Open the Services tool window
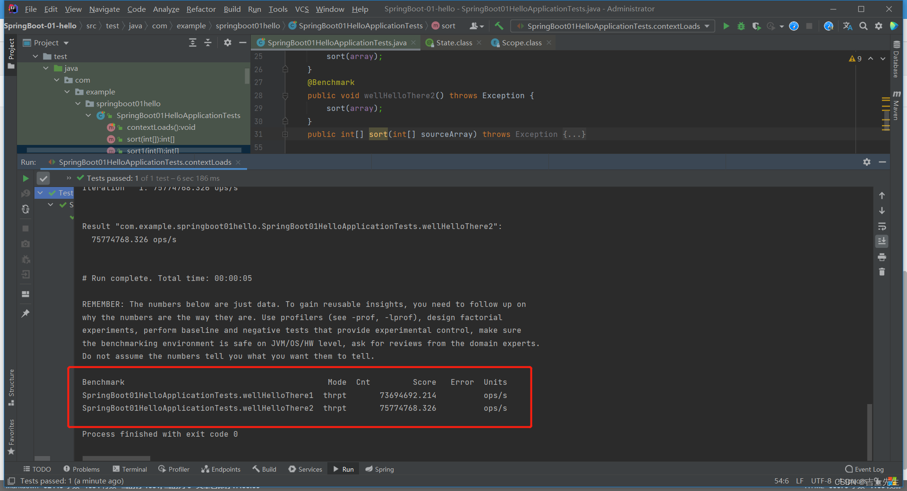907x491 pixels. (305, 469)
